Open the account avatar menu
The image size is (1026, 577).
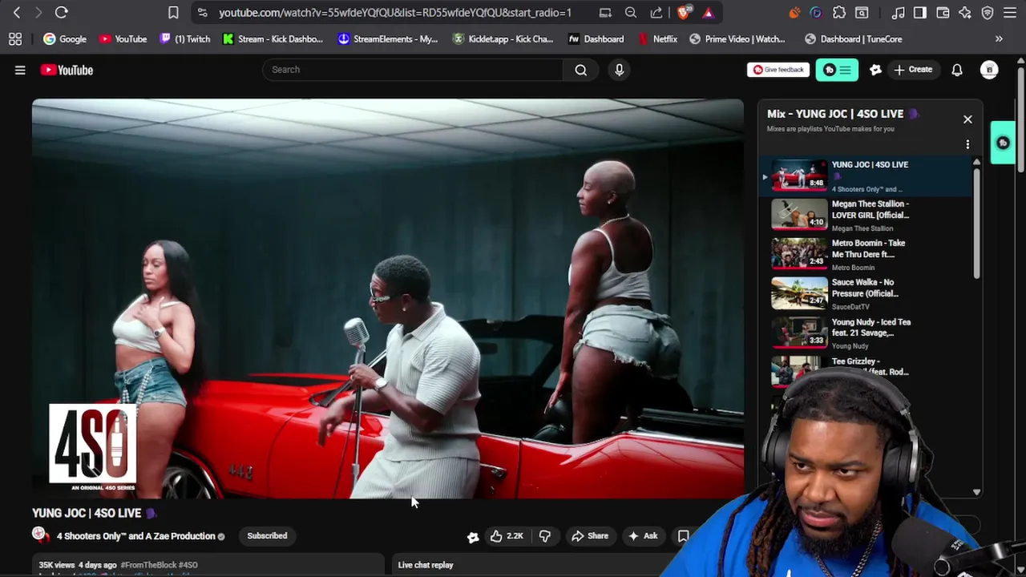pyautogui.click(x=989, y=70)
